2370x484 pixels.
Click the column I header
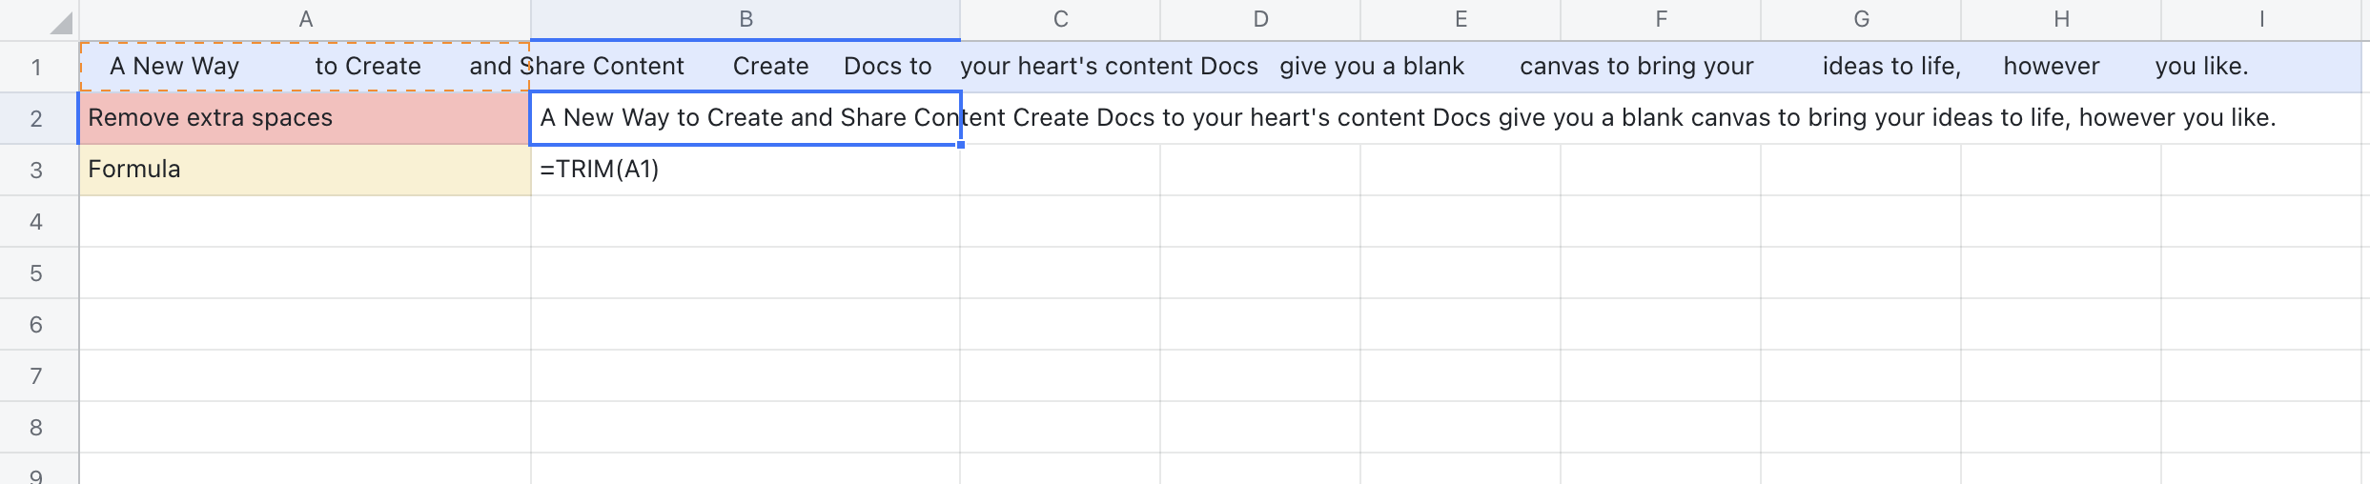pyautogui.click(x=2261, y=20)
